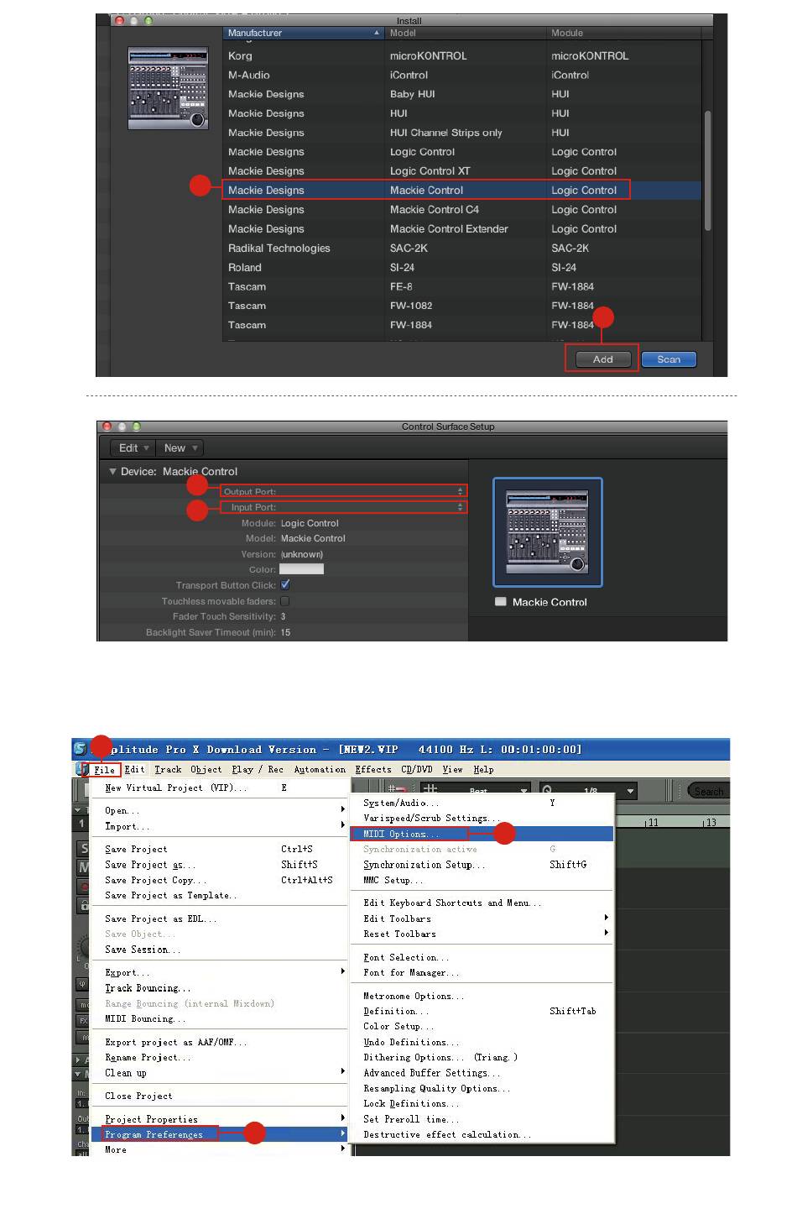
Task: Select the Mackie Control C4 row
Action: tap(461, 210)
